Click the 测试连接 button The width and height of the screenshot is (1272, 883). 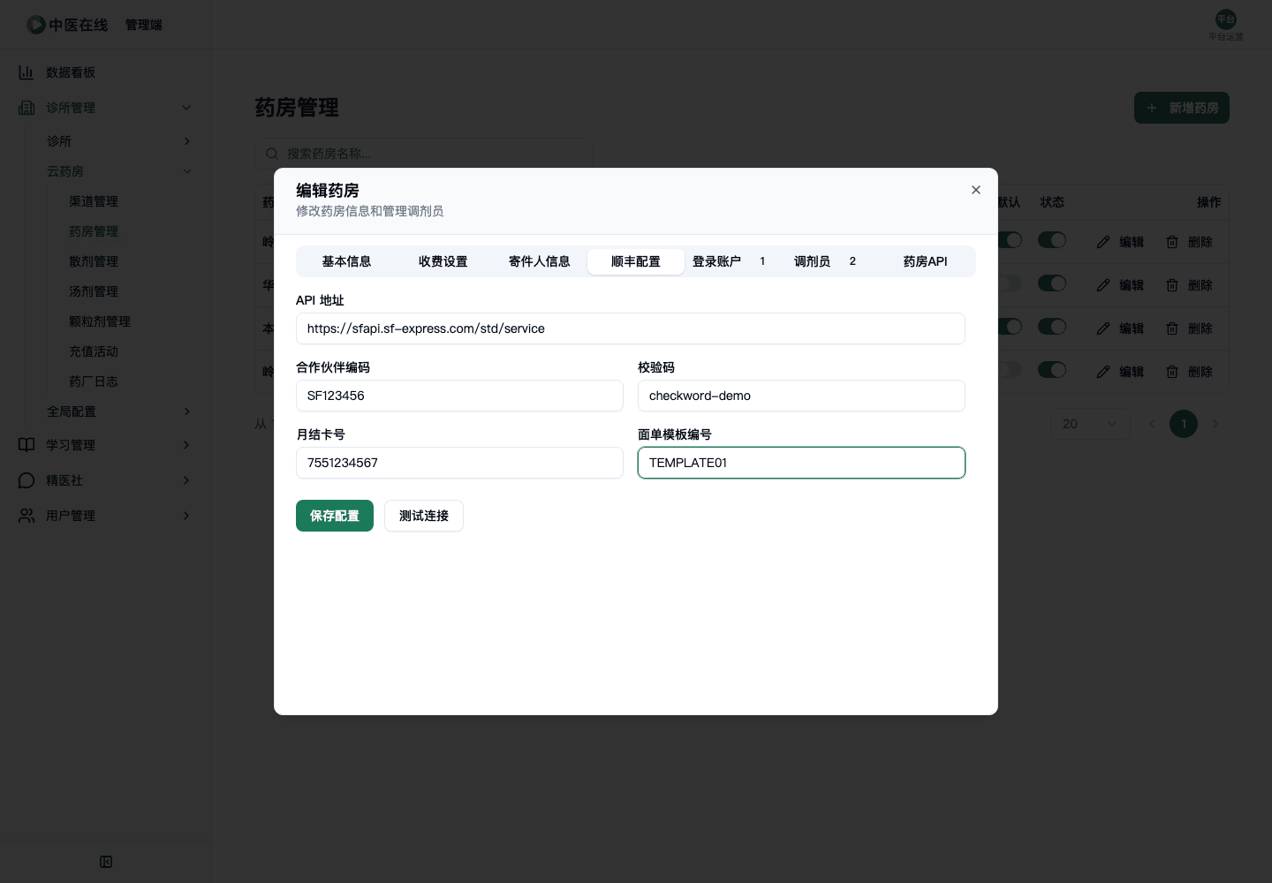(x=424, y=516)
